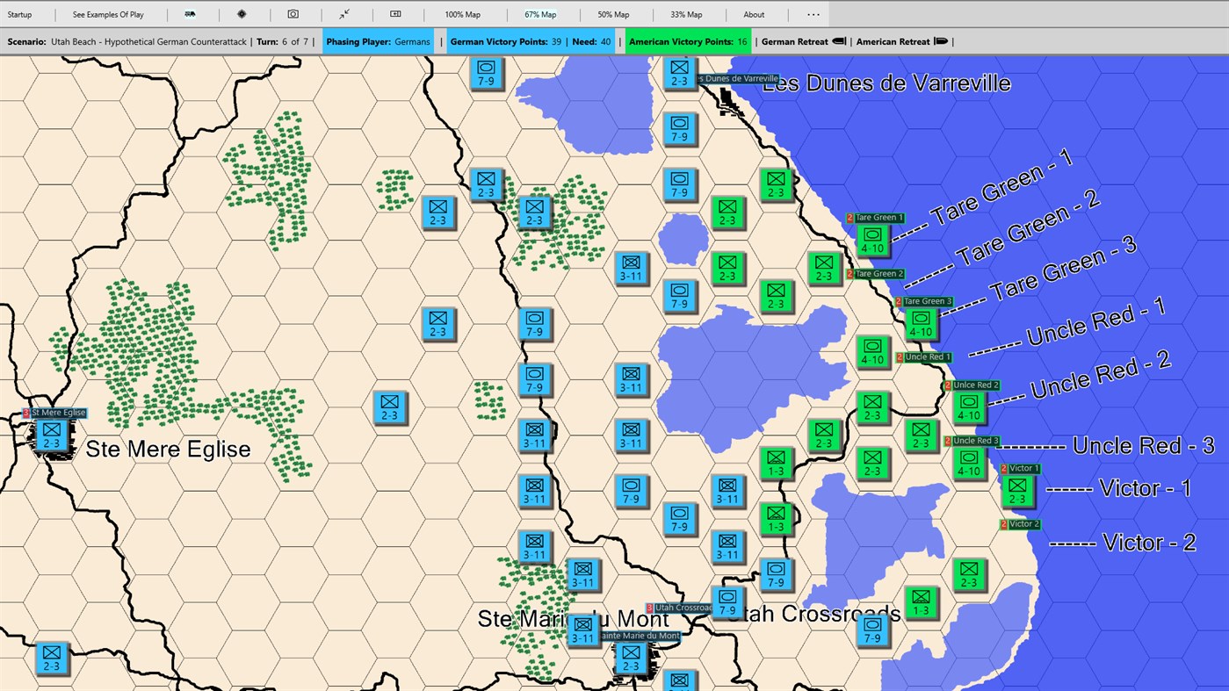
Task: Click the Tare Green 2 objective label
Action: click(x=876, y=274)
